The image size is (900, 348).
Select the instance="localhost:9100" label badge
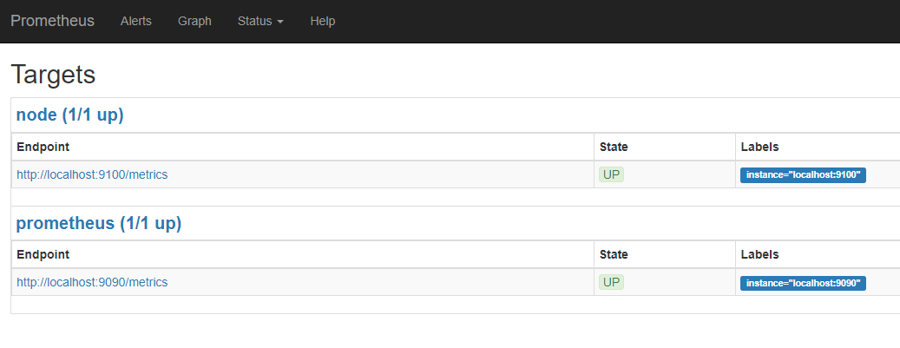[803, 175]
